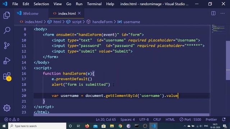
Task: Click the errors and warnings indicator
Action: tap(12, 119)
